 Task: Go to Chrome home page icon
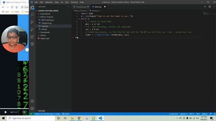tap(17, 7)
